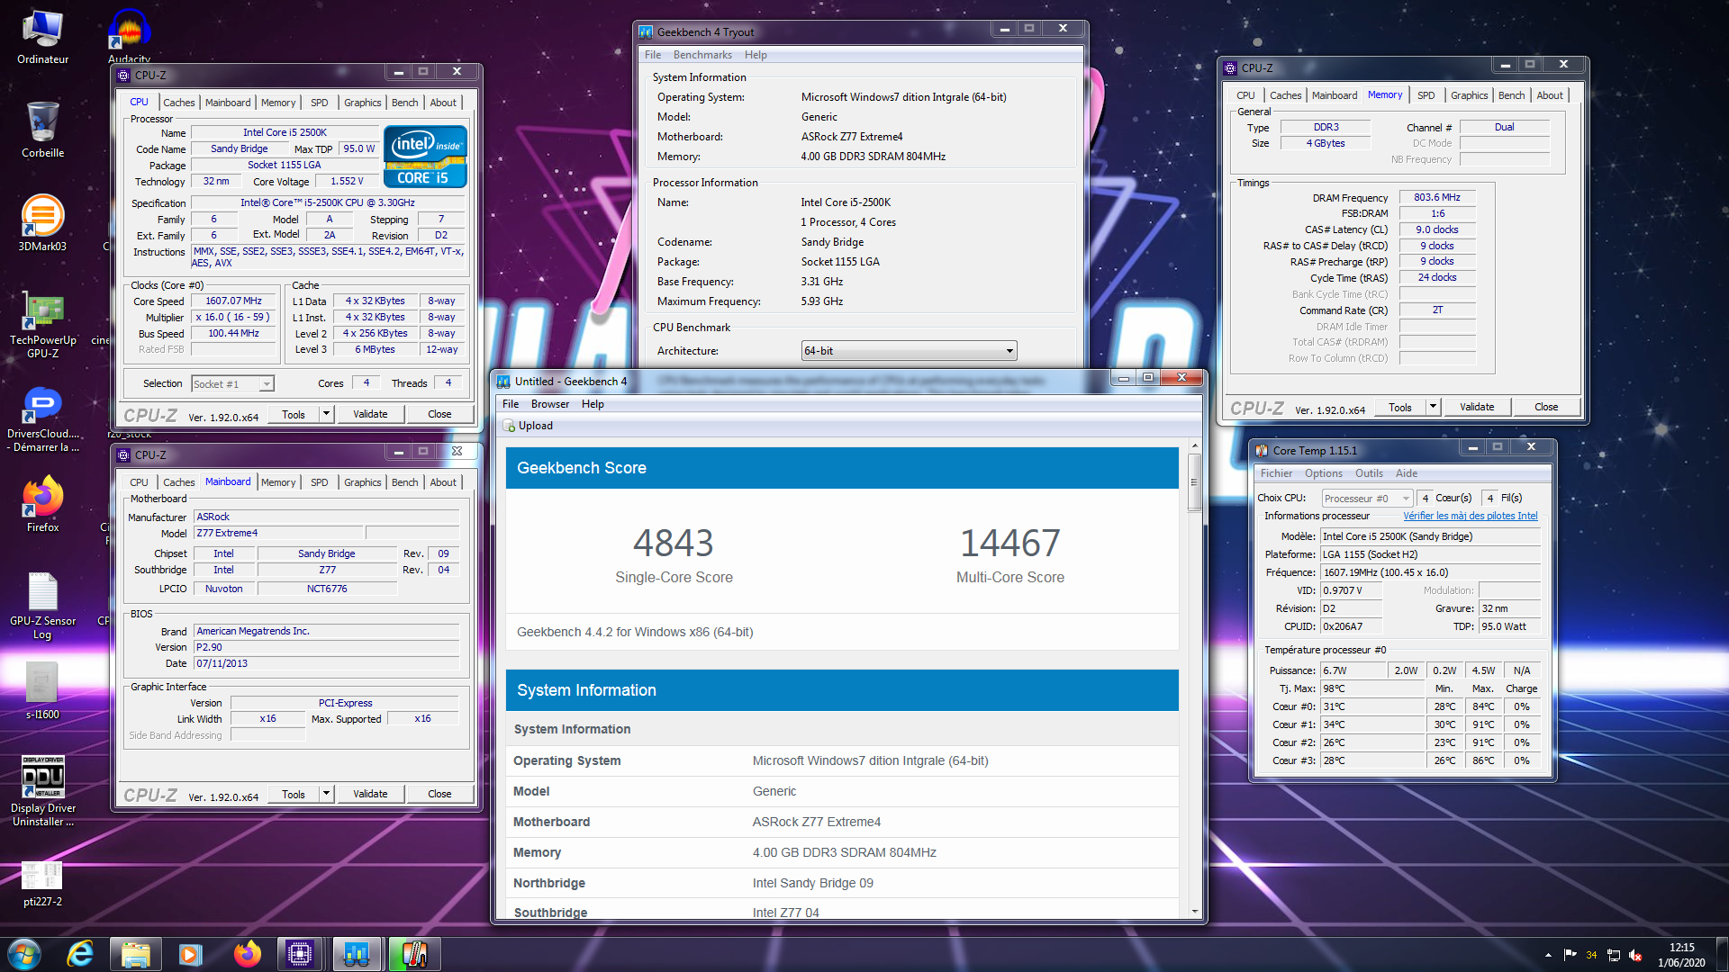Launch Firefox from the desktop
The width and height of the screenshot is (1729, 972).
42,505
